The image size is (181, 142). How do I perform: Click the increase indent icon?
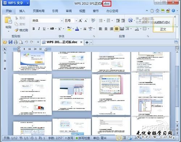click(x=123, y=21)
